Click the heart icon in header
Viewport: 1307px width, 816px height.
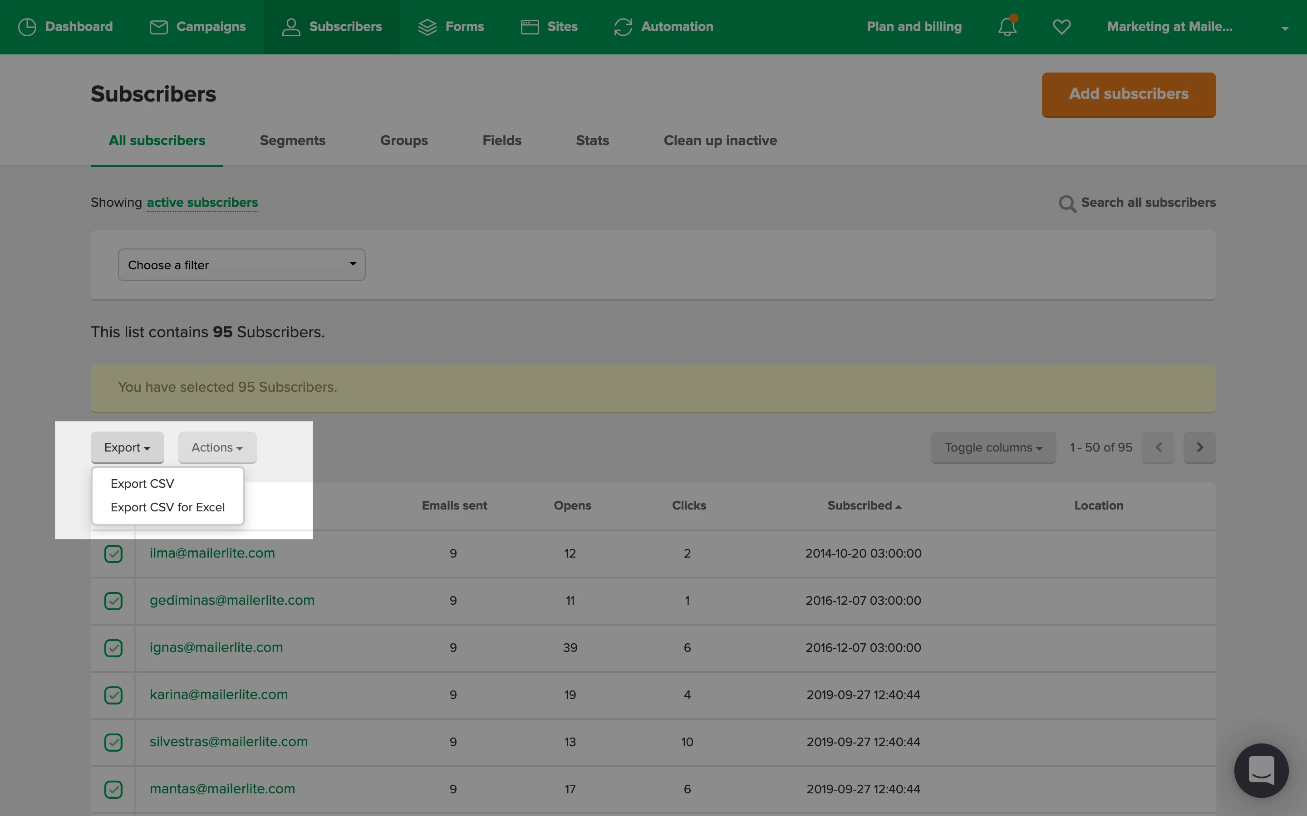[1061, 26]
